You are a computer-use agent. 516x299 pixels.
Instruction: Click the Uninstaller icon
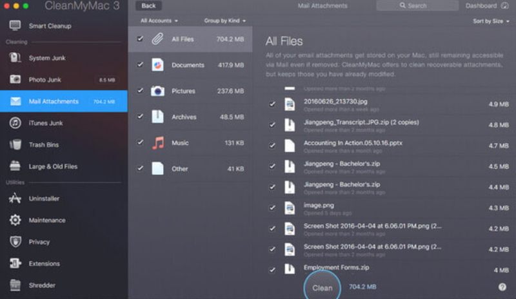pyautogui.click(x=15, y=198)
